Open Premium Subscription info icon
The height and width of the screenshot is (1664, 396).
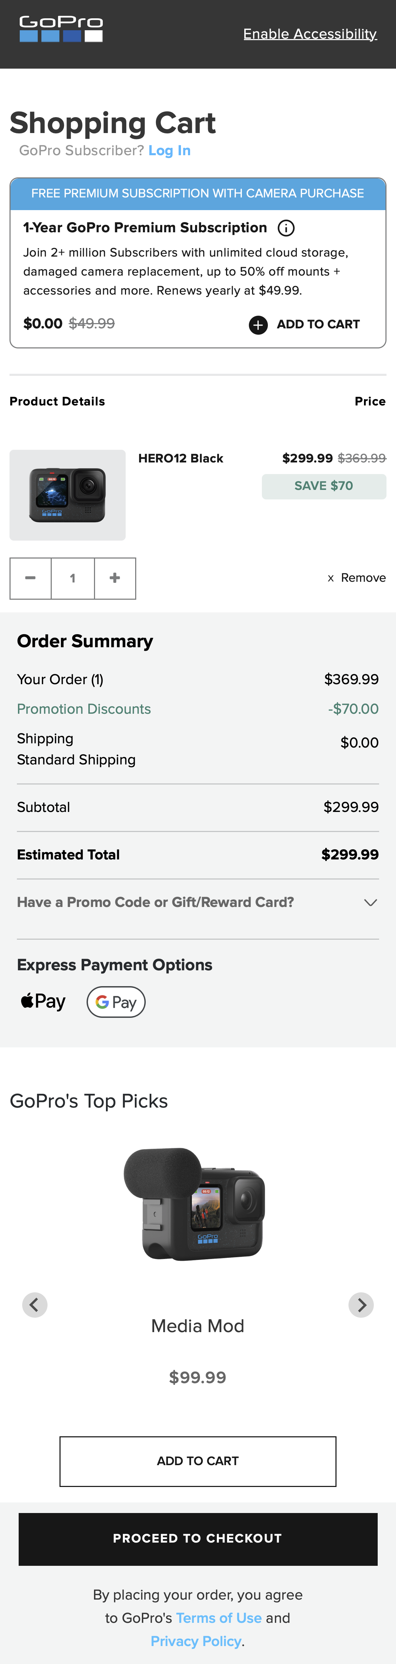pos(285,228)
